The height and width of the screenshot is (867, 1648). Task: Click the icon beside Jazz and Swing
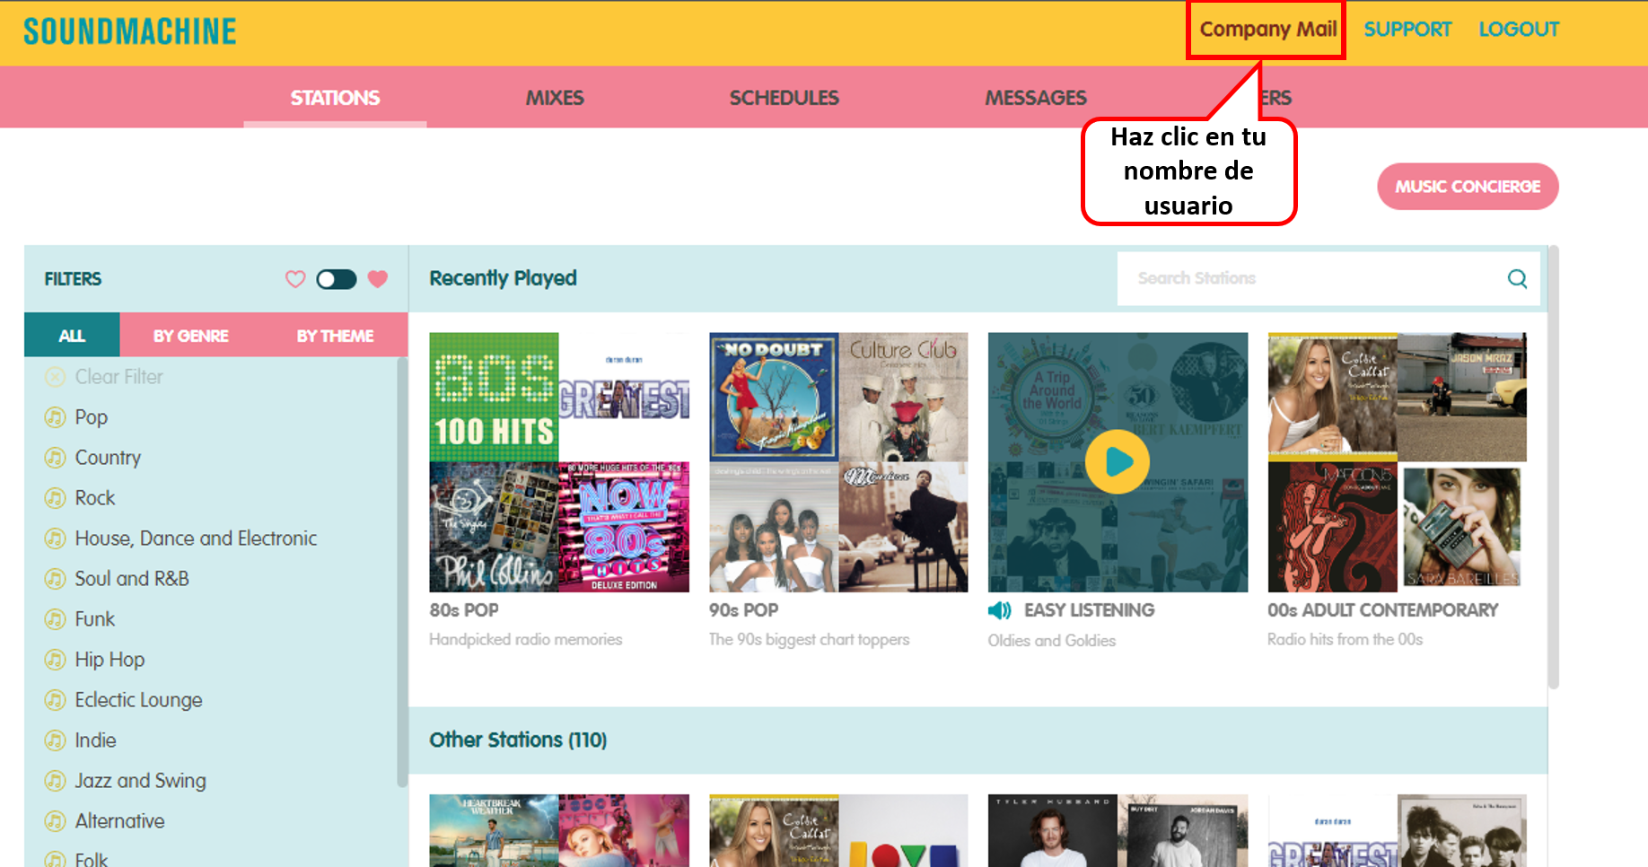[x=55, y=781]
